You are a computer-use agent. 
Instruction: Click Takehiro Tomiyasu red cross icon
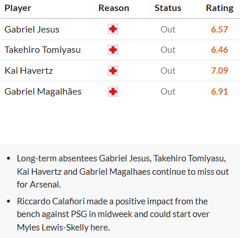click(113, 50)
